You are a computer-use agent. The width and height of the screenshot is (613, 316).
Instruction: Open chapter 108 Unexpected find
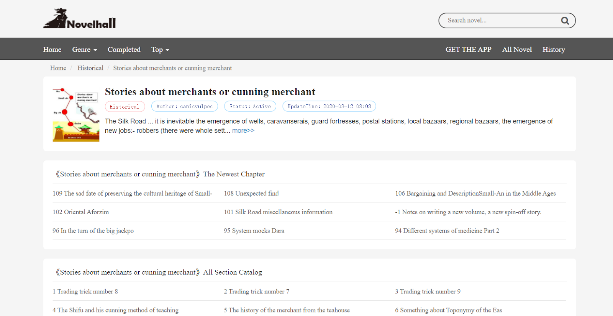point(251,194)
